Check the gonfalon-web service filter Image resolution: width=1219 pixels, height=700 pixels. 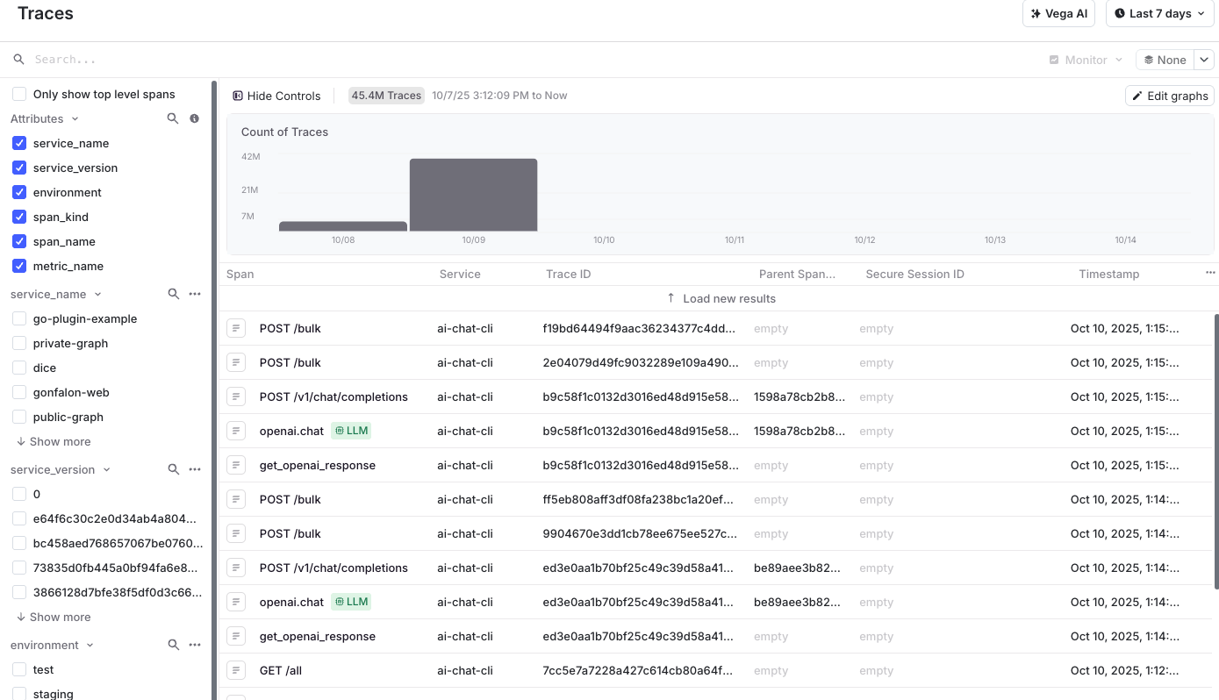18,392
